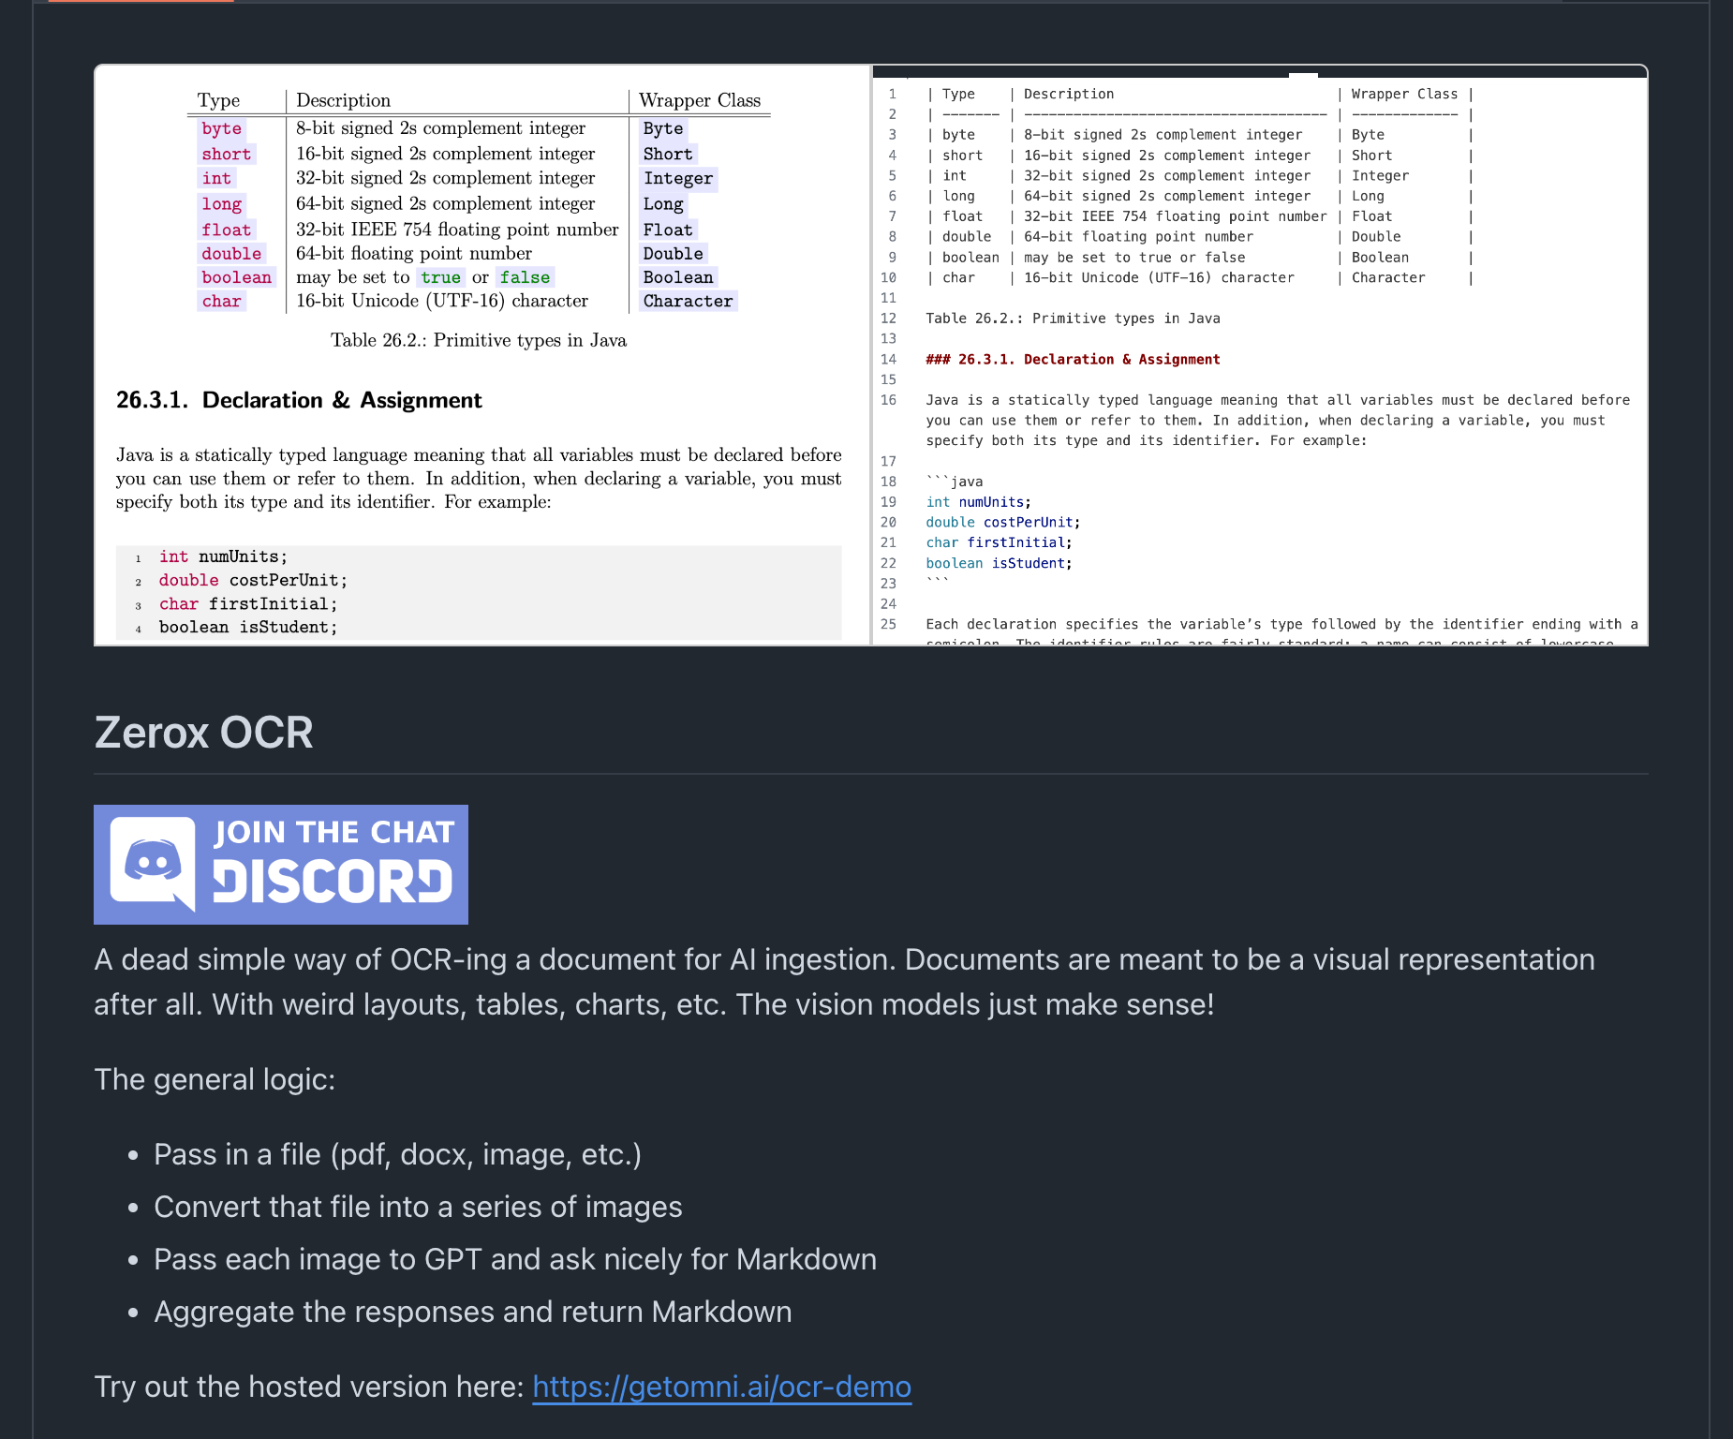Open the OCR comparison demo image
Image resolution: width=1733 pixels, height=1439 pixels.
871,355
